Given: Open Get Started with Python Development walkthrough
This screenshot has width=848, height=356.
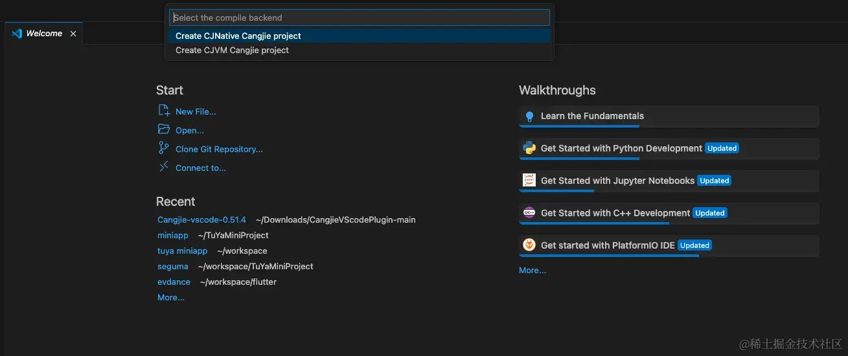Looking at the screenshot, I should [x=621, y=148].
